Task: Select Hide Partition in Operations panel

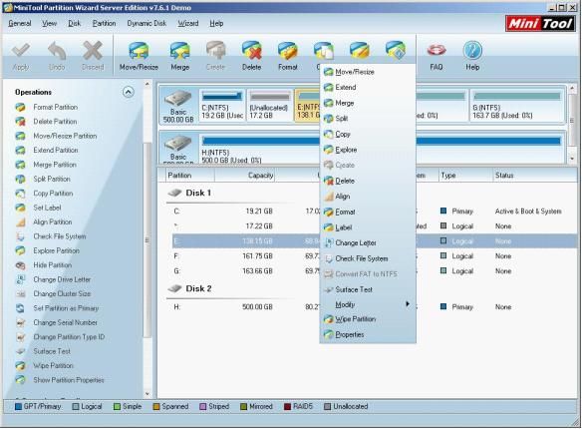Action: pos(53,265)
